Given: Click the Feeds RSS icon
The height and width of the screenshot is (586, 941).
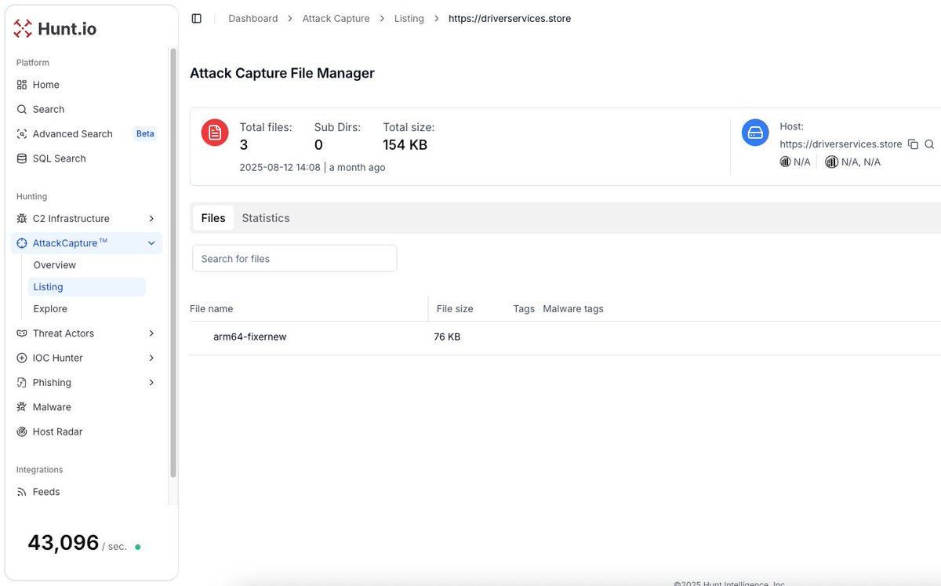Looking at the screenshot, I should pyautogui.click(x=22, y=492).
